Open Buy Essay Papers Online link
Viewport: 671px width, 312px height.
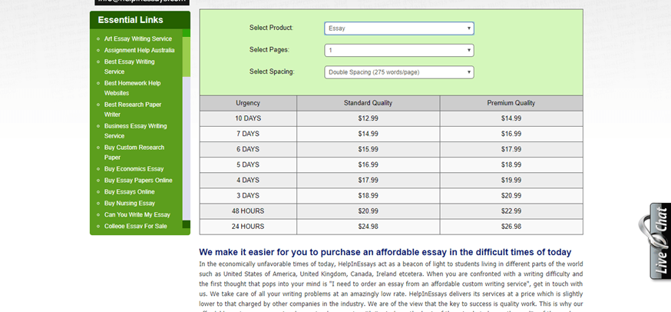138,181
